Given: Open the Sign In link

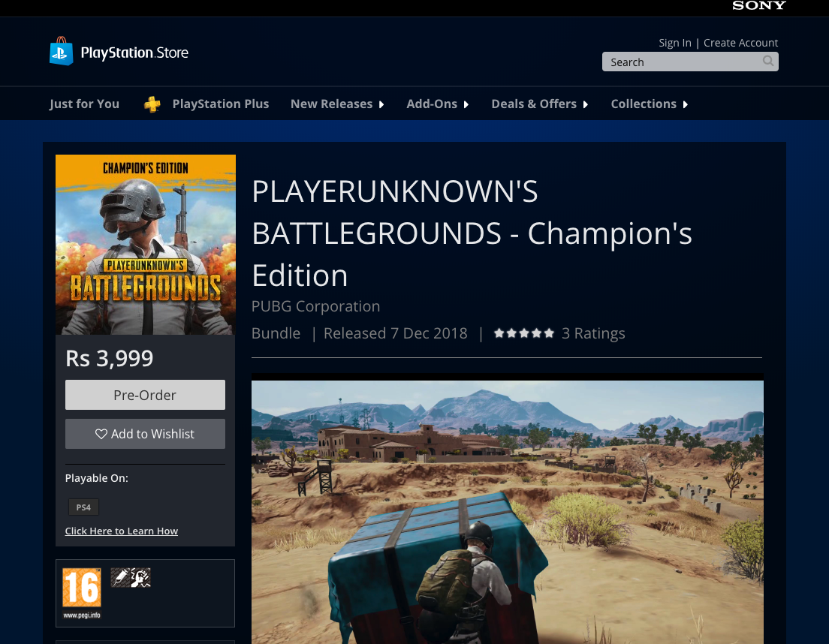Looking at the screenshot, I should (x=674, y=43).
